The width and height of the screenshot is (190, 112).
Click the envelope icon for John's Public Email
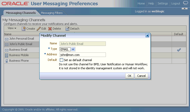pos(7,45)
